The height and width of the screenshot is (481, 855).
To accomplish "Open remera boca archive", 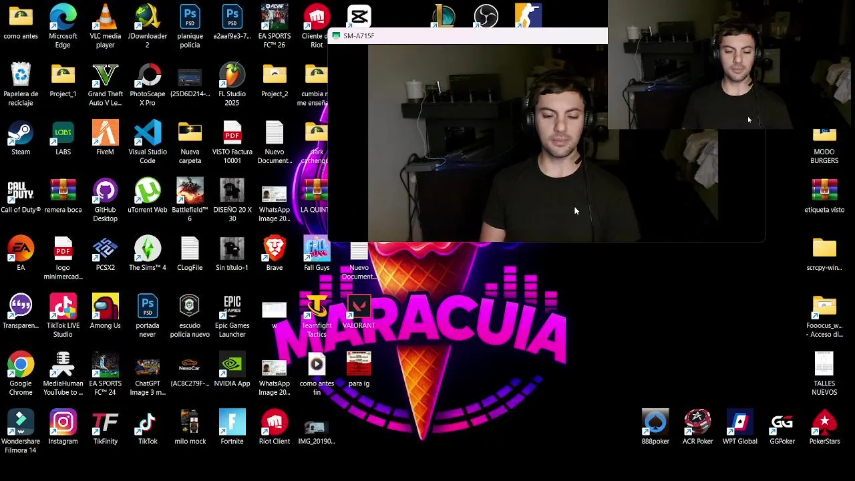I will [63, 196].
